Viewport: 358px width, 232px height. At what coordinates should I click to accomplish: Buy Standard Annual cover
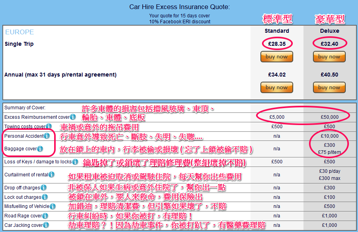(277, 88)
